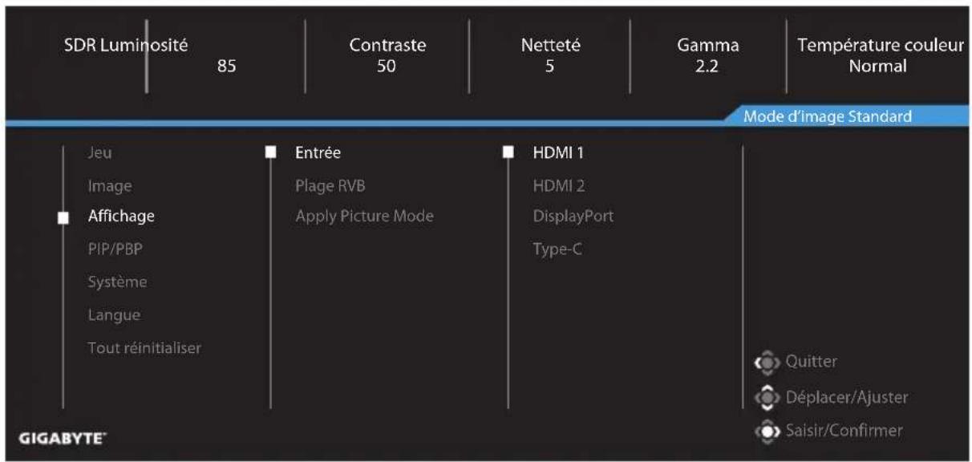Select the Apply Picture Mode option
Image resolution: width=972 pixels, height=462 pixels.
point(364,217)
